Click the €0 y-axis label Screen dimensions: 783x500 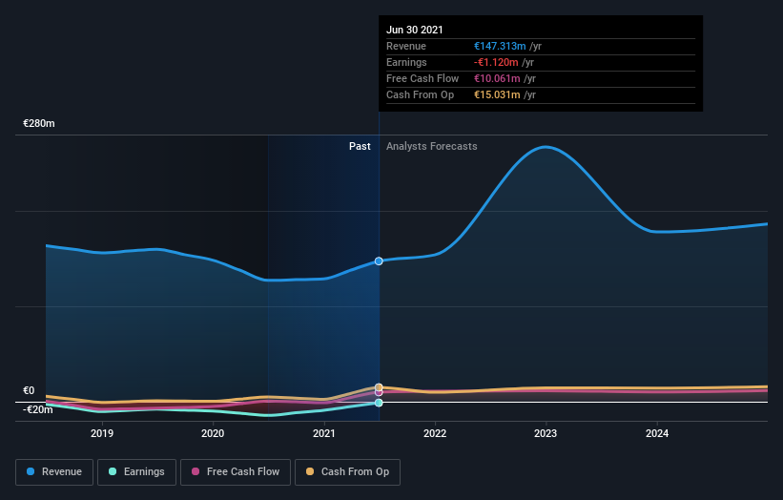29,390
